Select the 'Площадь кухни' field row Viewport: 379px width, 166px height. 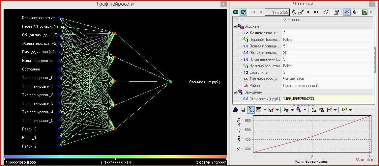[303, 59]
